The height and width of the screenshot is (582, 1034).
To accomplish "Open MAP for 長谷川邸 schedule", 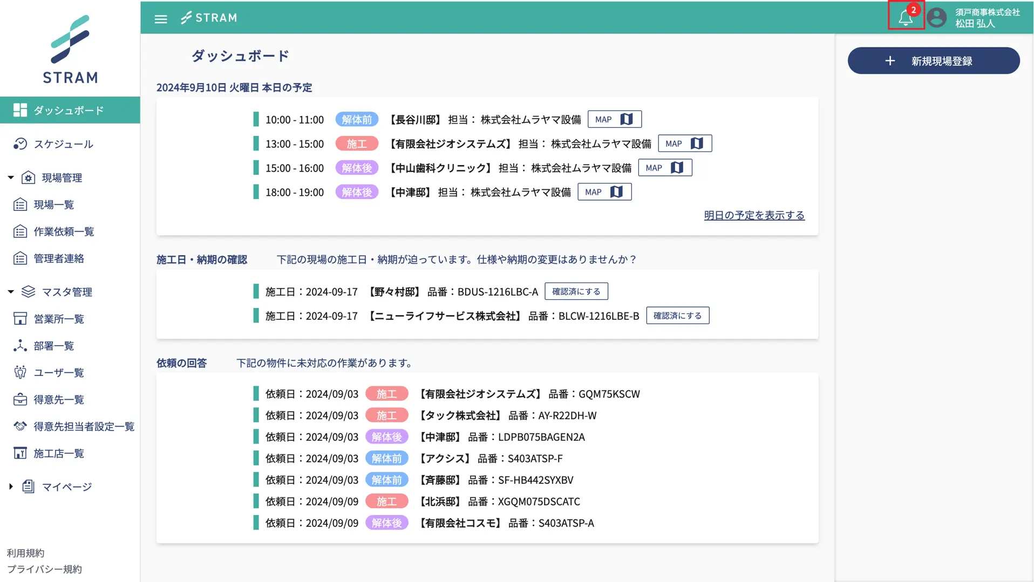I will 614,119.
